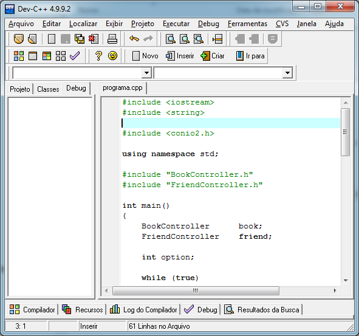Image resolution: width=359 pixels, height=336 pixels.
Task: Click the Dev-C++ title bar application icon
Action: point(10,9)
